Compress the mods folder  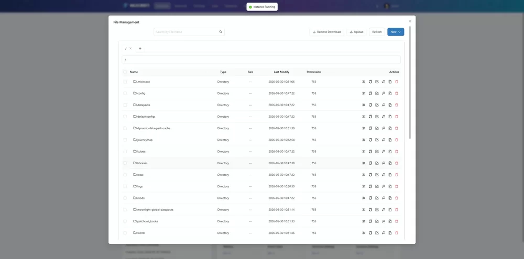coord(390,198)
